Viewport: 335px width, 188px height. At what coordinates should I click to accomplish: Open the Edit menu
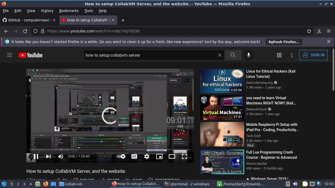(18, 11)
